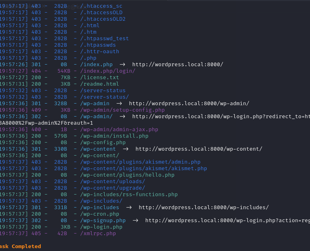The image size is (310, 251).
Task: Select the /.httr-oauth path entry
Action: tap(100, 52)
